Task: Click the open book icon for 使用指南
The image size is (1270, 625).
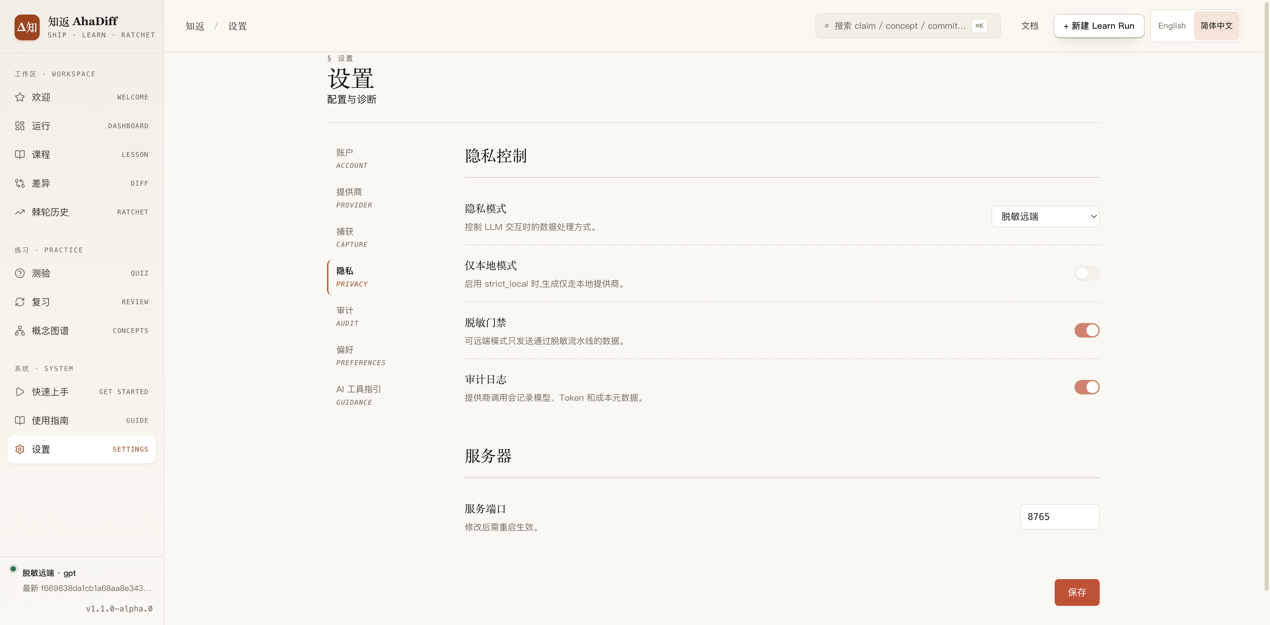Action: (x=20, y=420)
